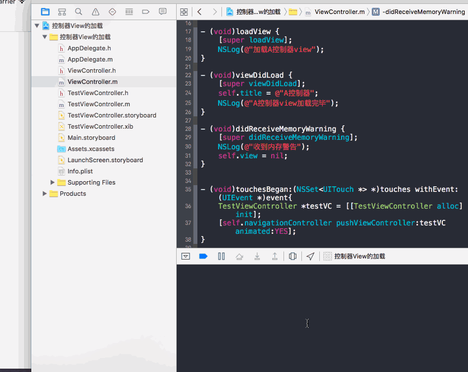Click the simulator Wi-Fi status icon
The image size is (468, 372).
click(x=22, y=2)
